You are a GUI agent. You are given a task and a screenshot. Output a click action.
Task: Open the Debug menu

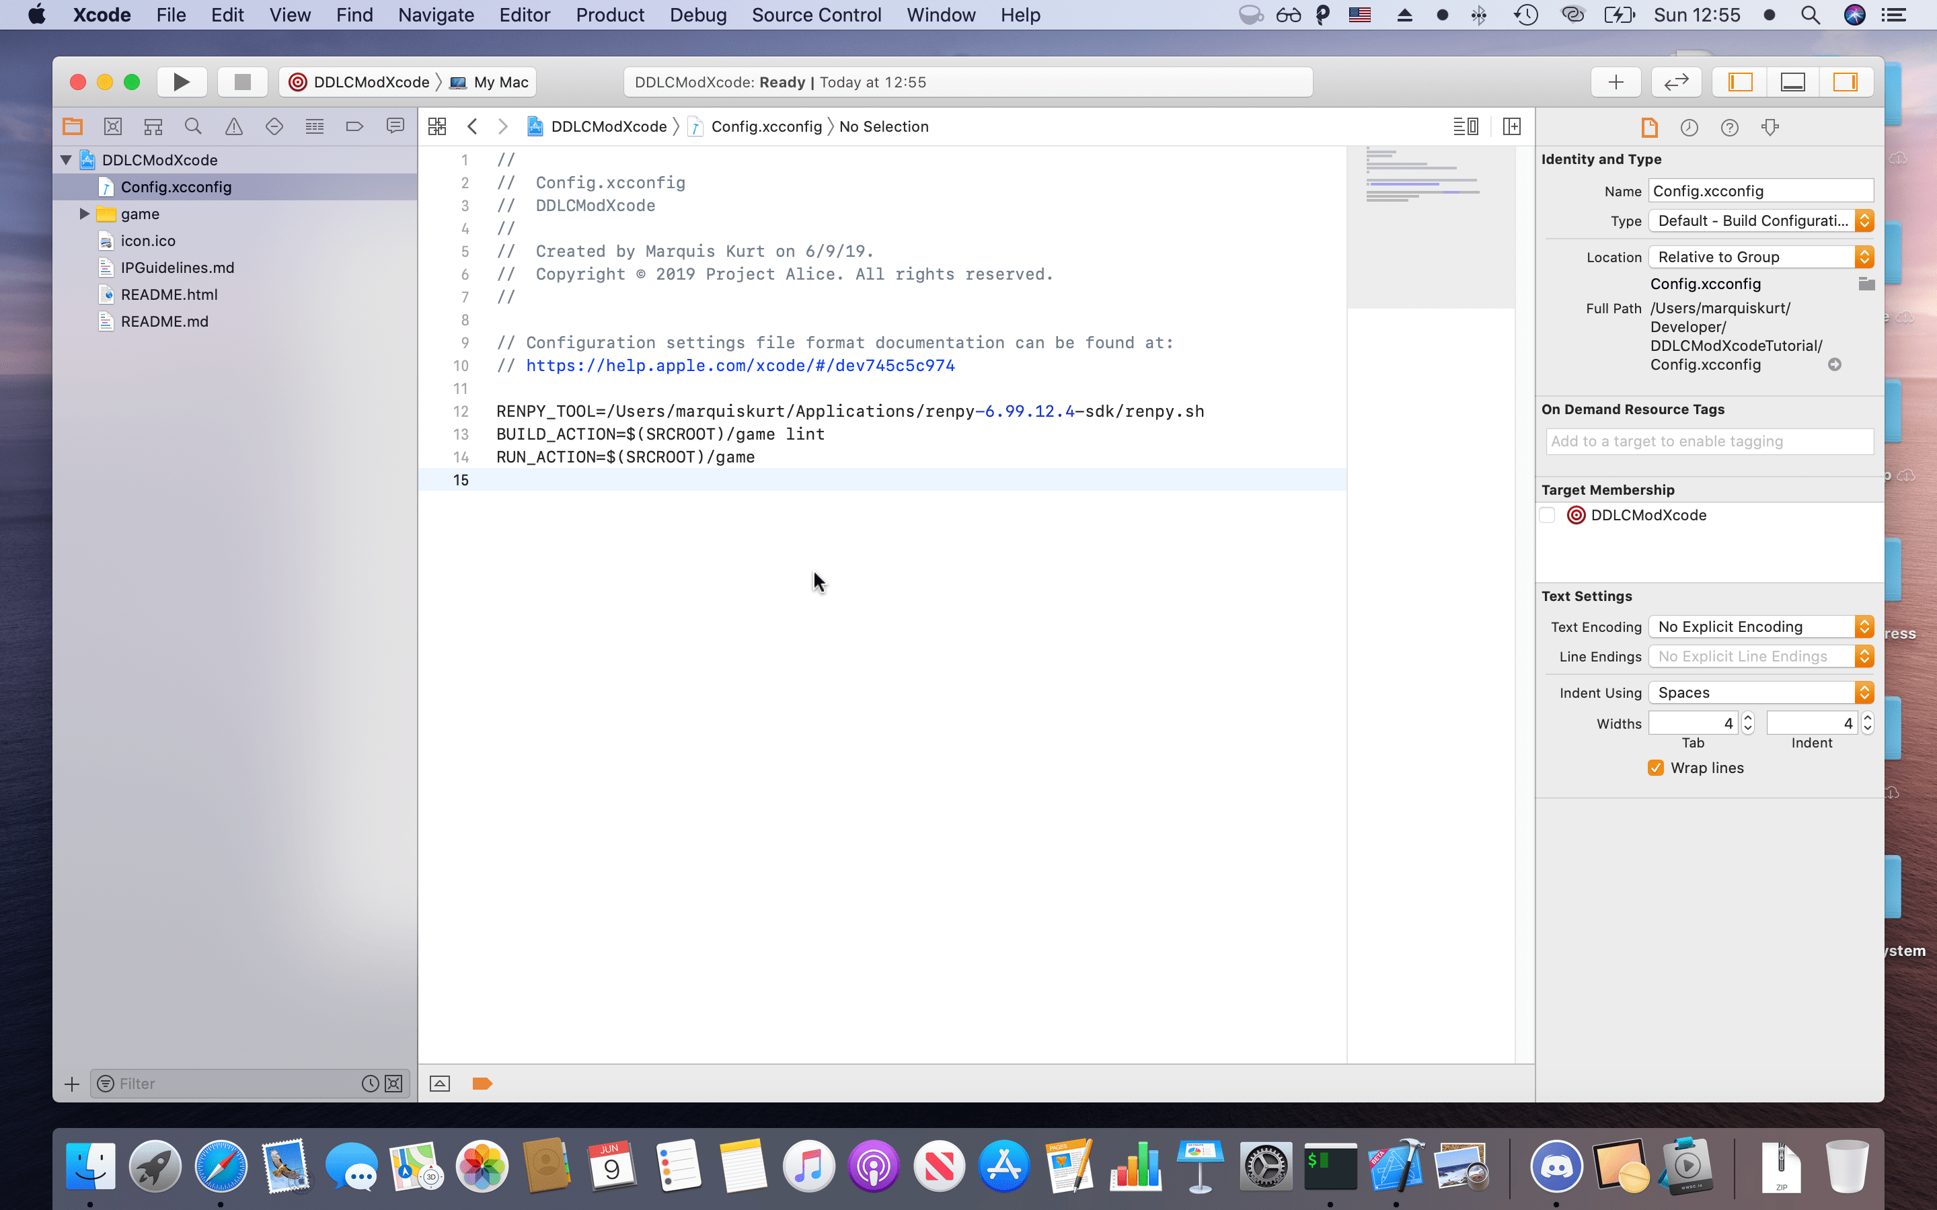698,15
